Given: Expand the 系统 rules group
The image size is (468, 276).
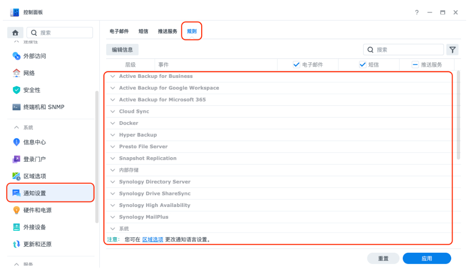Looking at the screenshot, I should (x=113, y=229).
